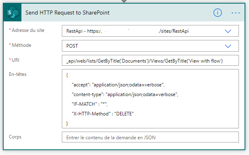Click the SharePoint connector icon
This screenshot has height=155, width=249.
tap(13, 13)
